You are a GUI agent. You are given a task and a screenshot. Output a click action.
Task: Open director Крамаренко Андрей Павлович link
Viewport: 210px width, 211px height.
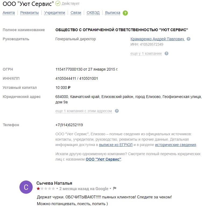click(x=157, y=39)
